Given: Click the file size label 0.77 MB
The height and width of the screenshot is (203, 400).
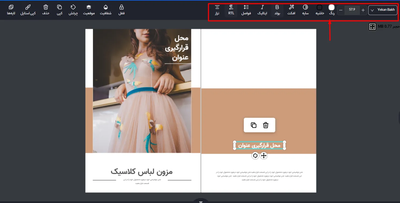Looking at the screenshot, I should [x=388, y=26].
